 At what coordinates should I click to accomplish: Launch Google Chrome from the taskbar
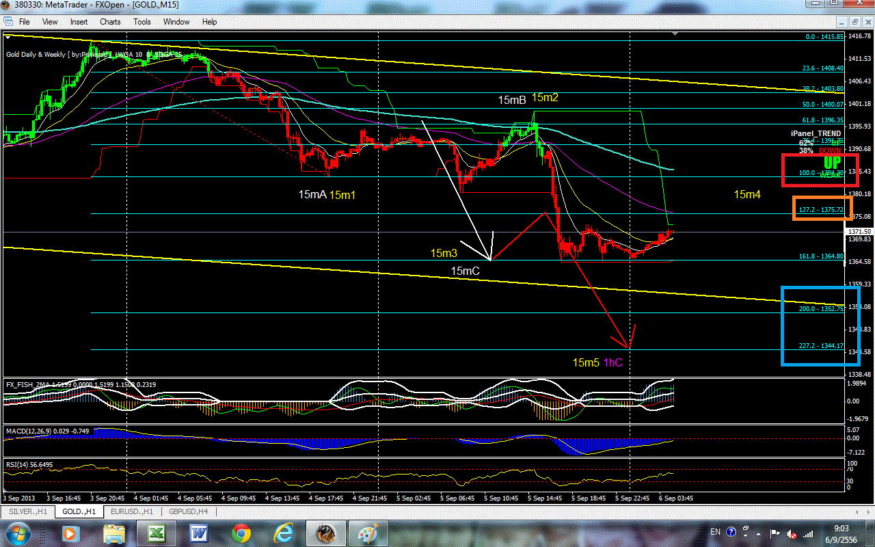click(241, 533)
